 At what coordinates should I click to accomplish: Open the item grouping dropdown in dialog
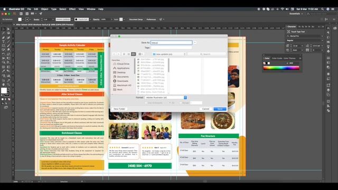tap(140, 54)
